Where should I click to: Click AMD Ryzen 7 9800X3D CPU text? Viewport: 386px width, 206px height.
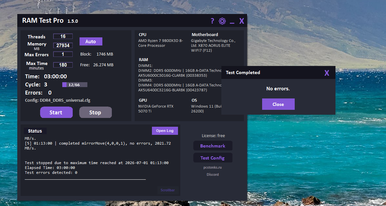click(160, 43)
